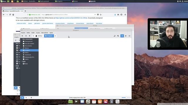Reload the GitHub page in Firefox
Viewport: 188px width, 105px height.
click(10, 15)
